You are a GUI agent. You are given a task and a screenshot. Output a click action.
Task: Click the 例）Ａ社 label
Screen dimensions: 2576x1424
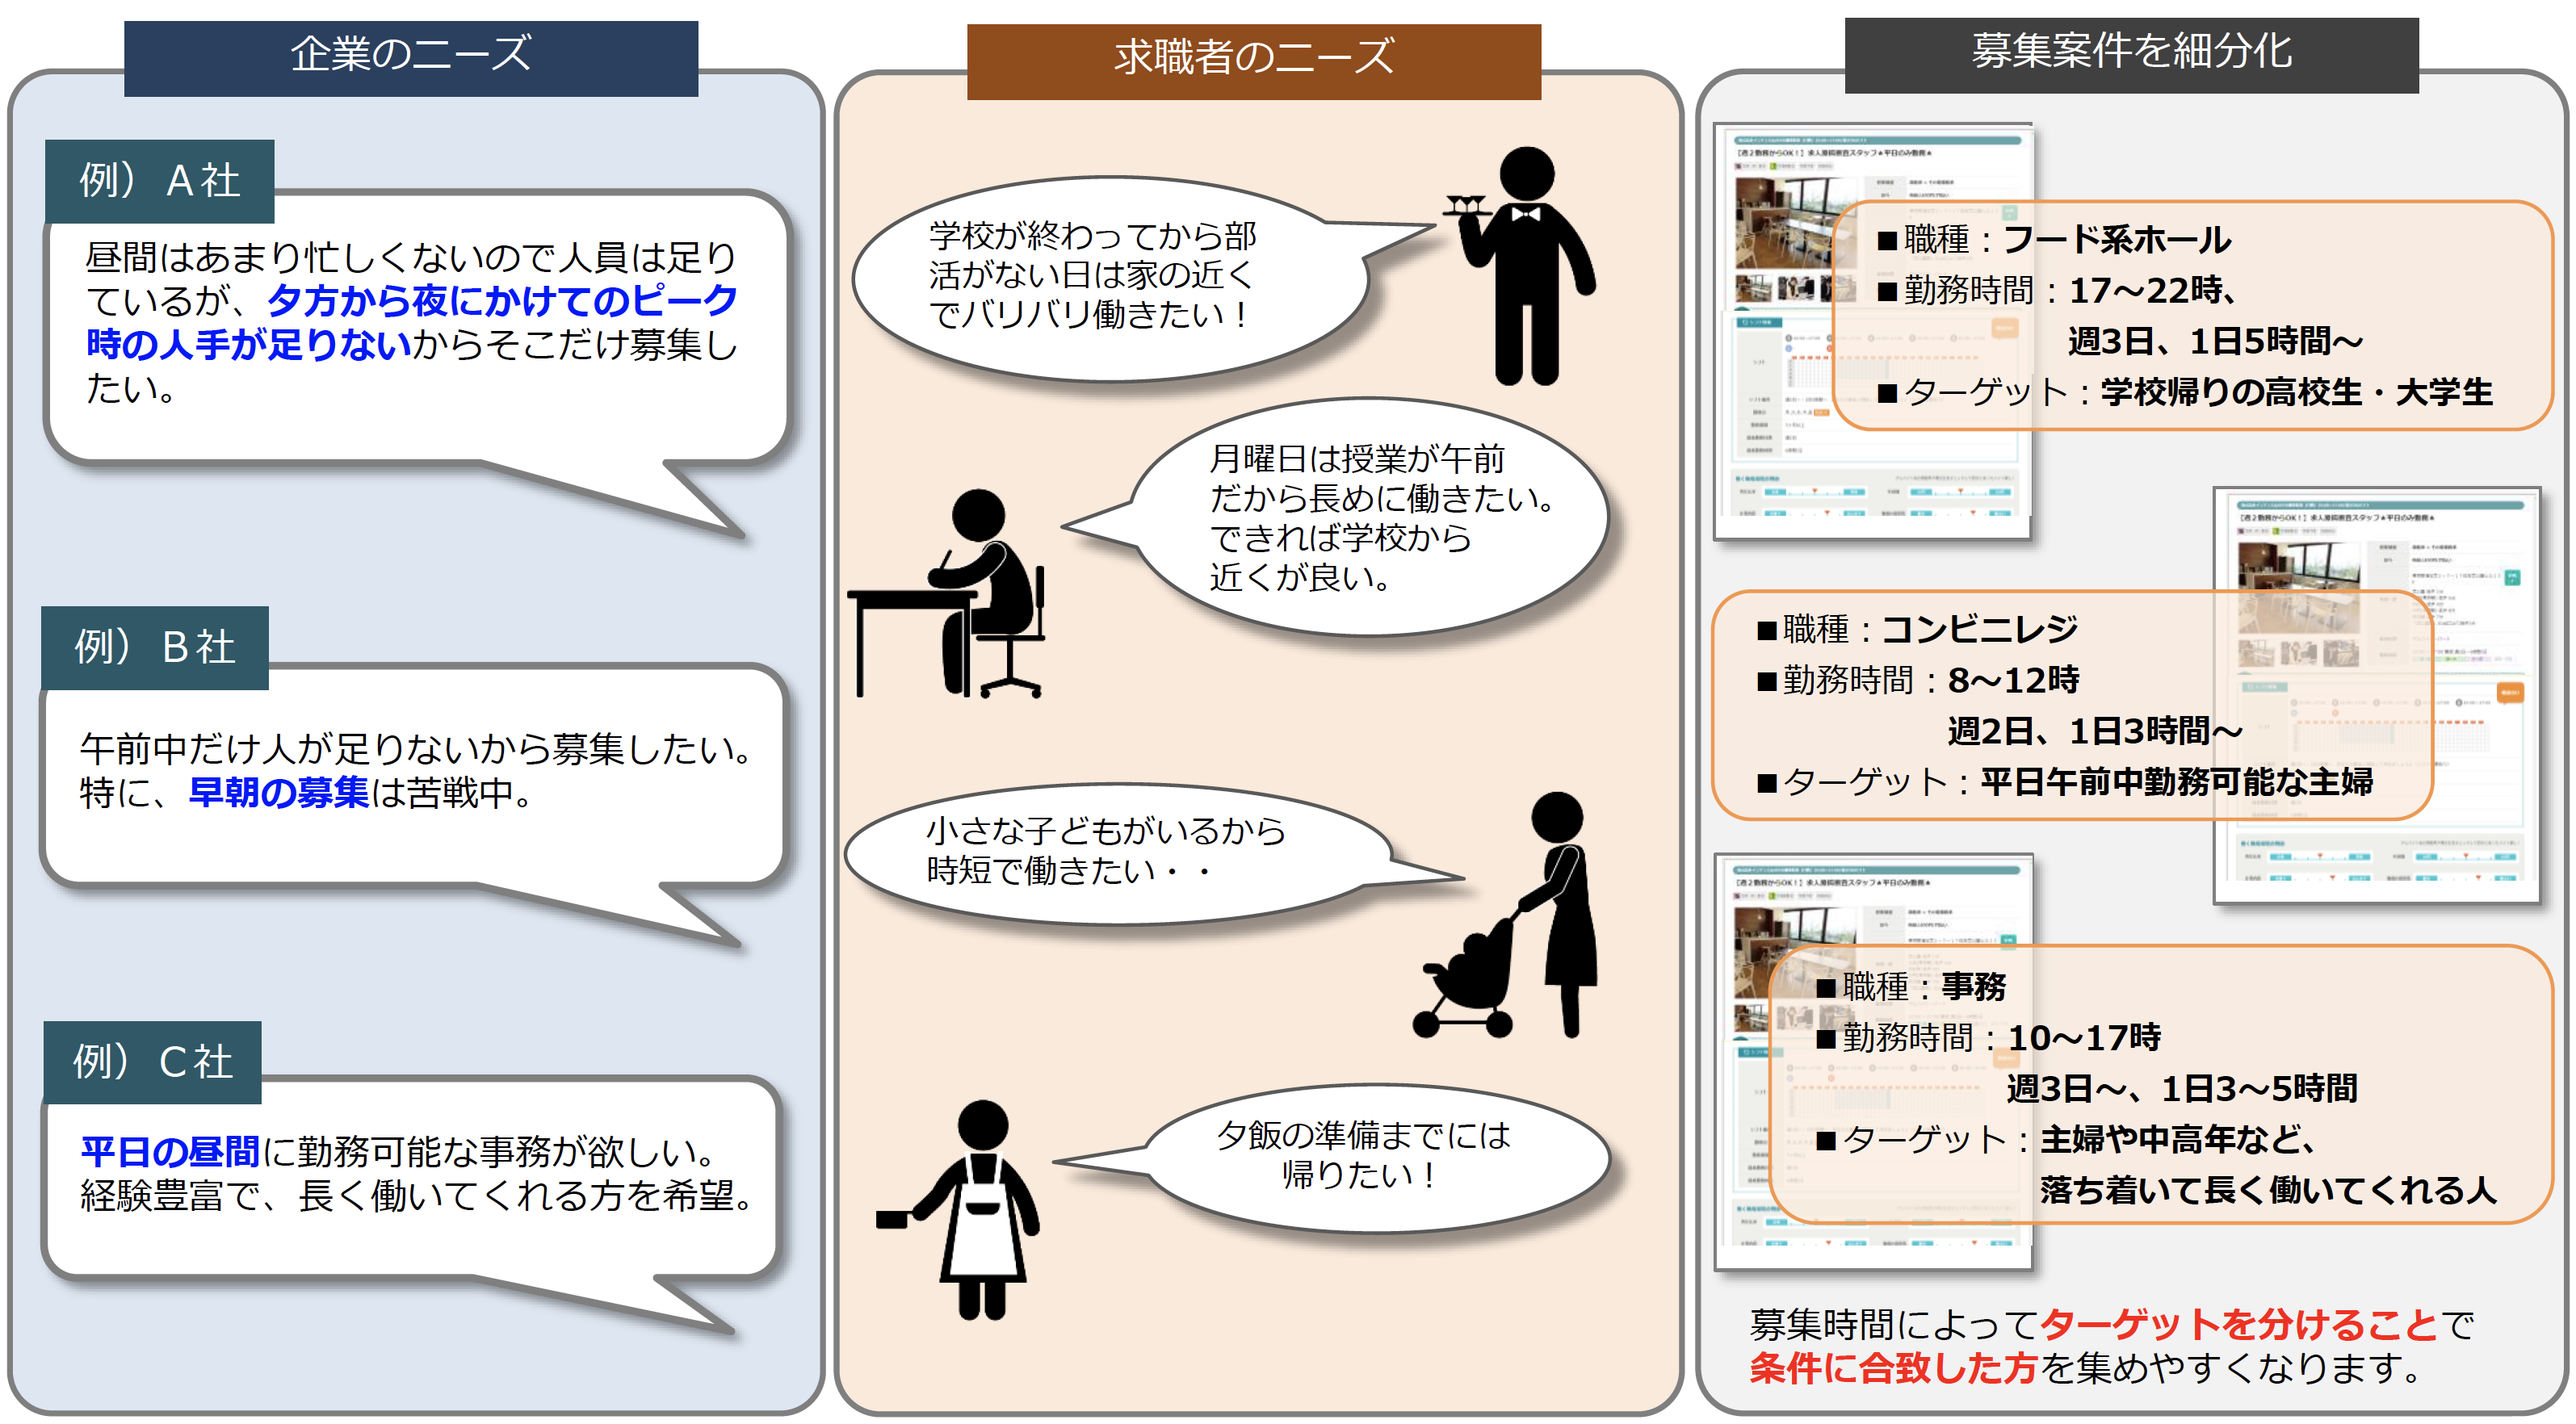pyautogui.click(x=160, y=181)
